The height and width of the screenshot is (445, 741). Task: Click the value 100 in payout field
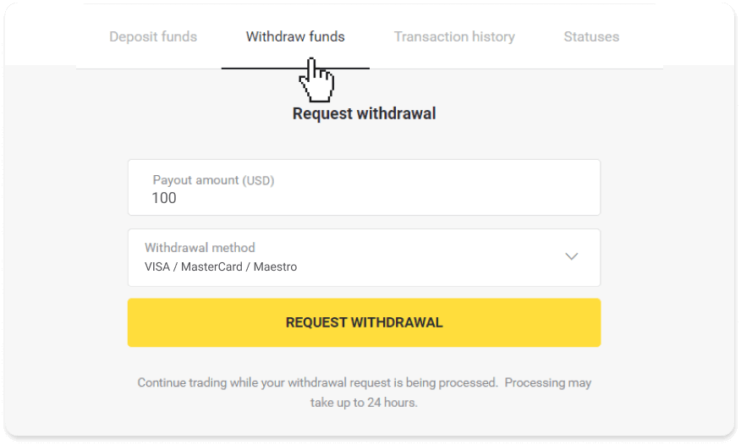[x=164, y=198]
